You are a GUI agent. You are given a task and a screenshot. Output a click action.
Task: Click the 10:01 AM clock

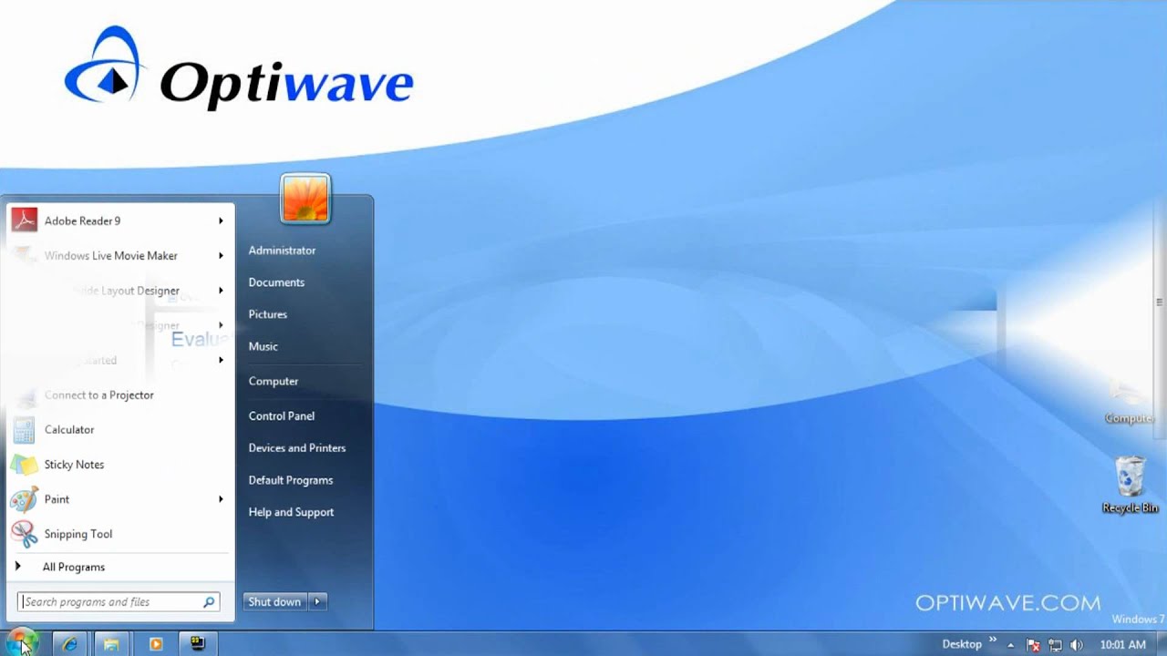tap(1122, 645)
